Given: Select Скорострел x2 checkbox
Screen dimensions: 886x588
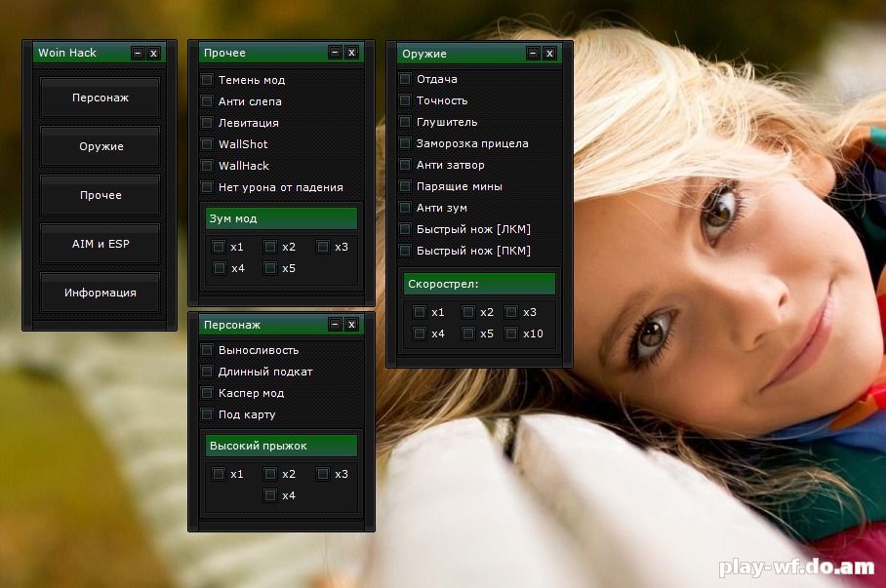Looking at the screenshot, I should [x=468, y=312].
